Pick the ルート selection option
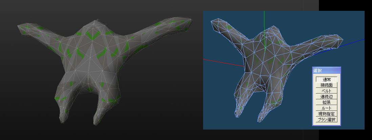The height and width of the screenshot is (140, 372). pos(326,108)
